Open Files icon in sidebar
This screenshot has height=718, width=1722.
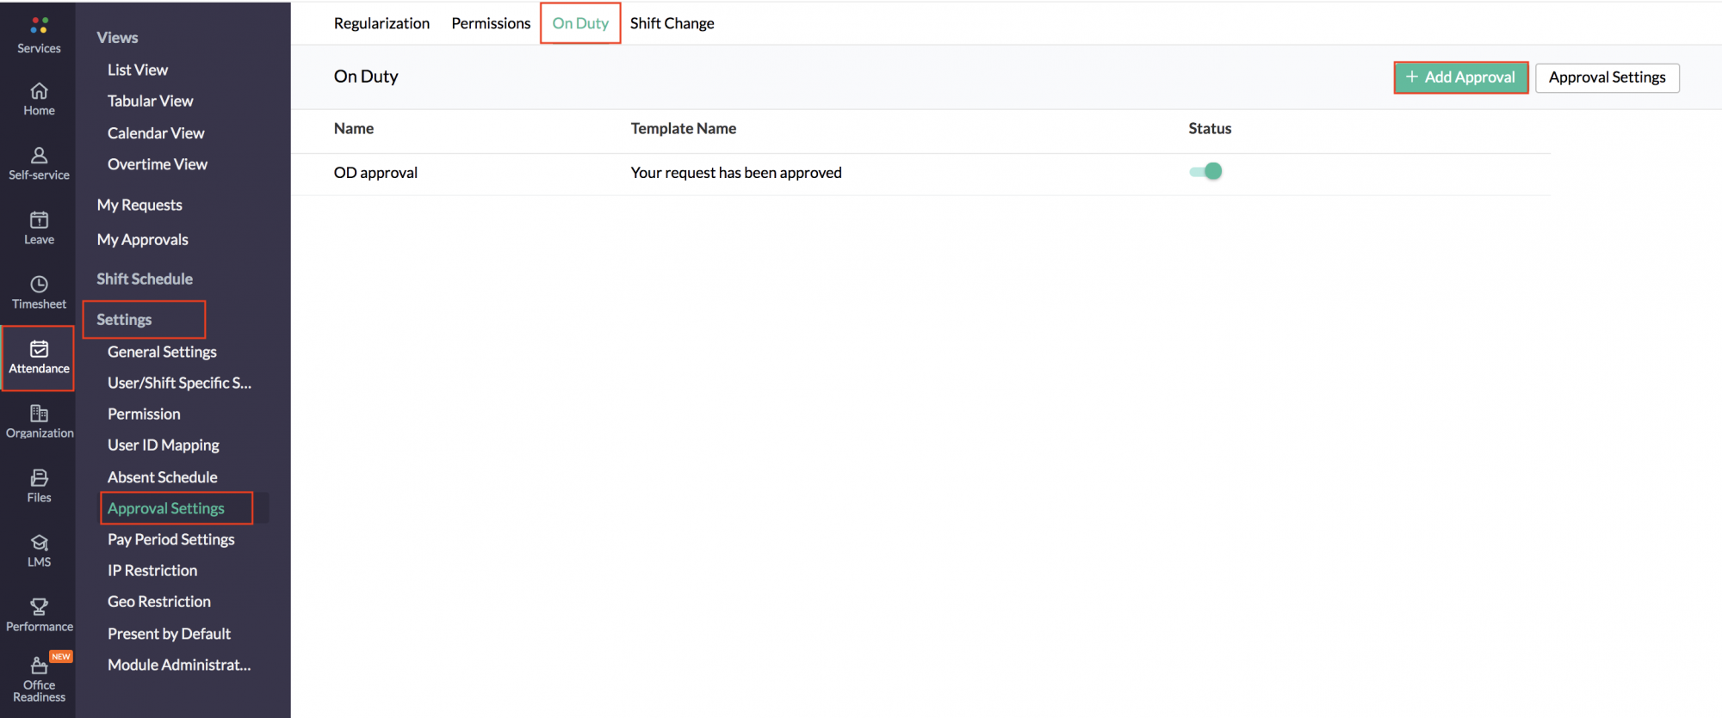click(x=39, y=478)
